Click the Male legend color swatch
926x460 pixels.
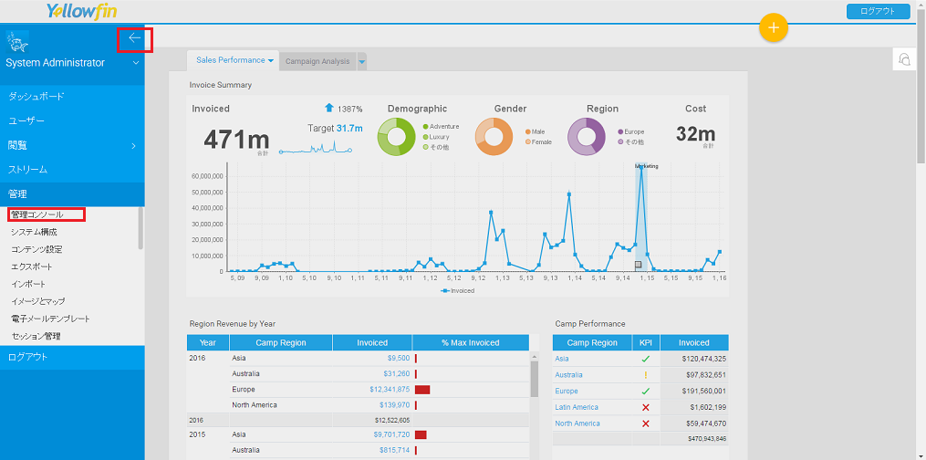pyautogui.click(x=527, y=131)
